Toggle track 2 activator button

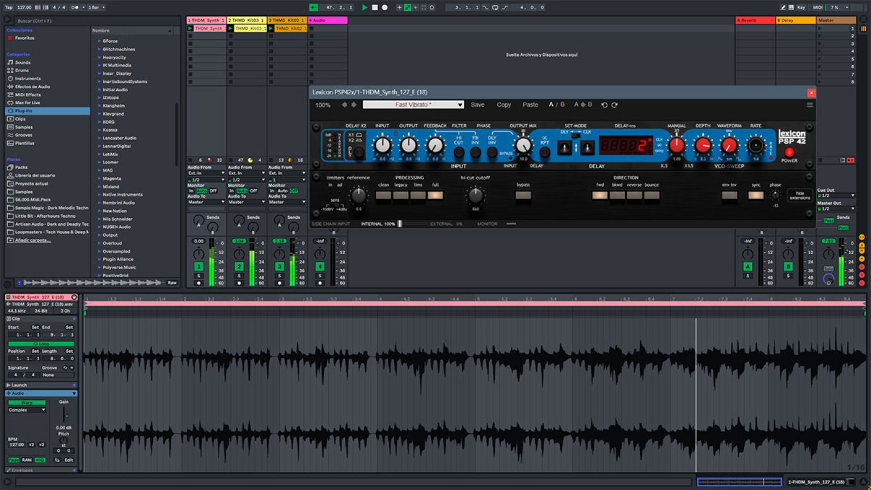pyautogui.click(x=239, y=267)
